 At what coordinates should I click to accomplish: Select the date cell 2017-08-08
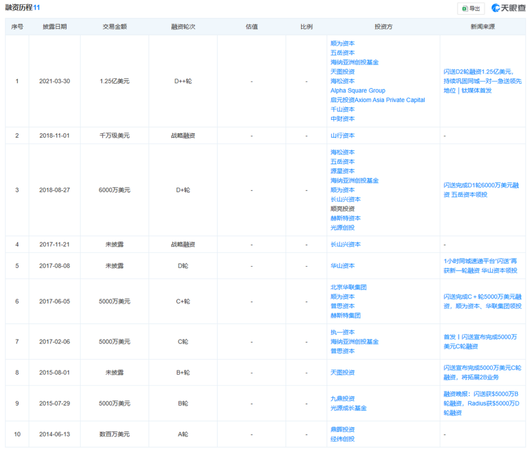(55, 266)
